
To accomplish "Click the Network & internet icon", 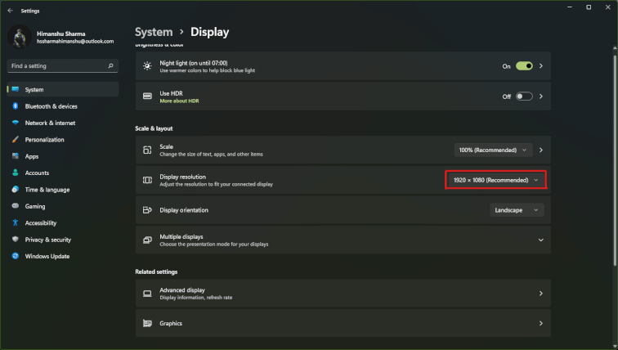I will pyautogui.click(x=15, y=123).
